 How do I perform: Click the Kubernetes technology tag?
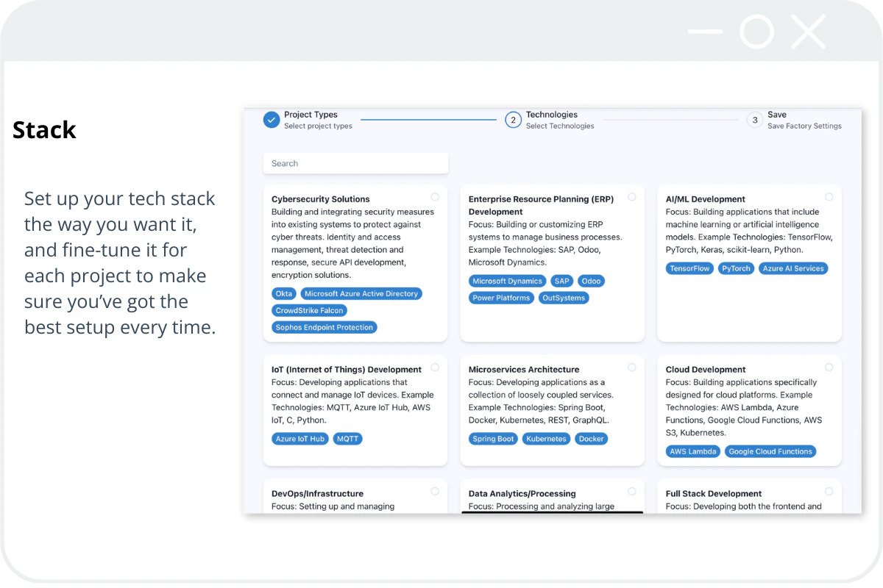tap(546, 438)
